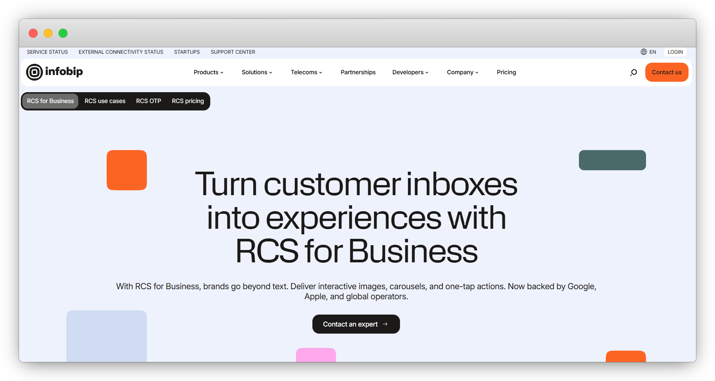Minimize the window with the yellow button
Image resolution: width=715 pixels, height=381 pixels.
point(48,33)
